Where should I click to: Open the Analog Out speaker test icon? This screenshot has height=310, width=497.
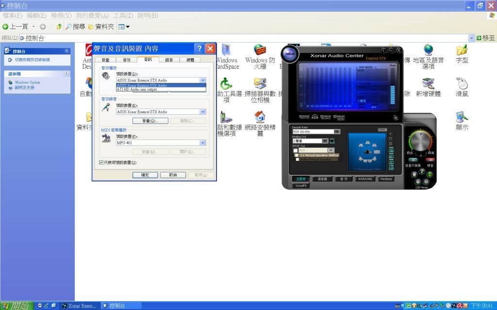pyautogui.click(x=332, y=141)
